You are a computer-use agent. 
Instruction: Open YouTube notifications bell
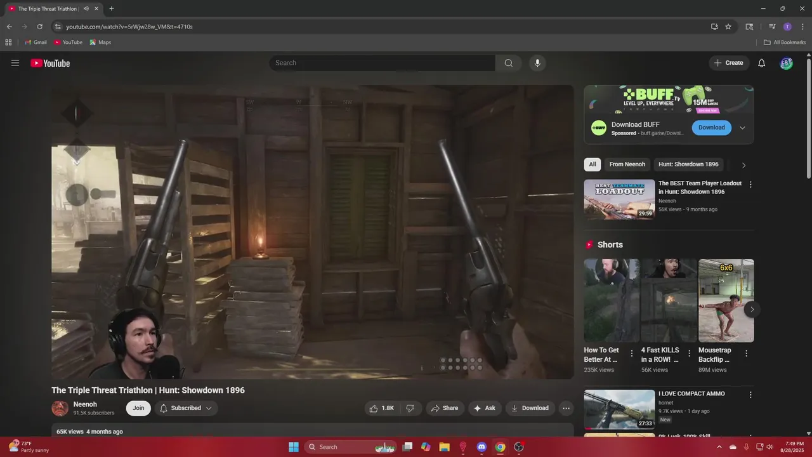[x=762, y=63]
